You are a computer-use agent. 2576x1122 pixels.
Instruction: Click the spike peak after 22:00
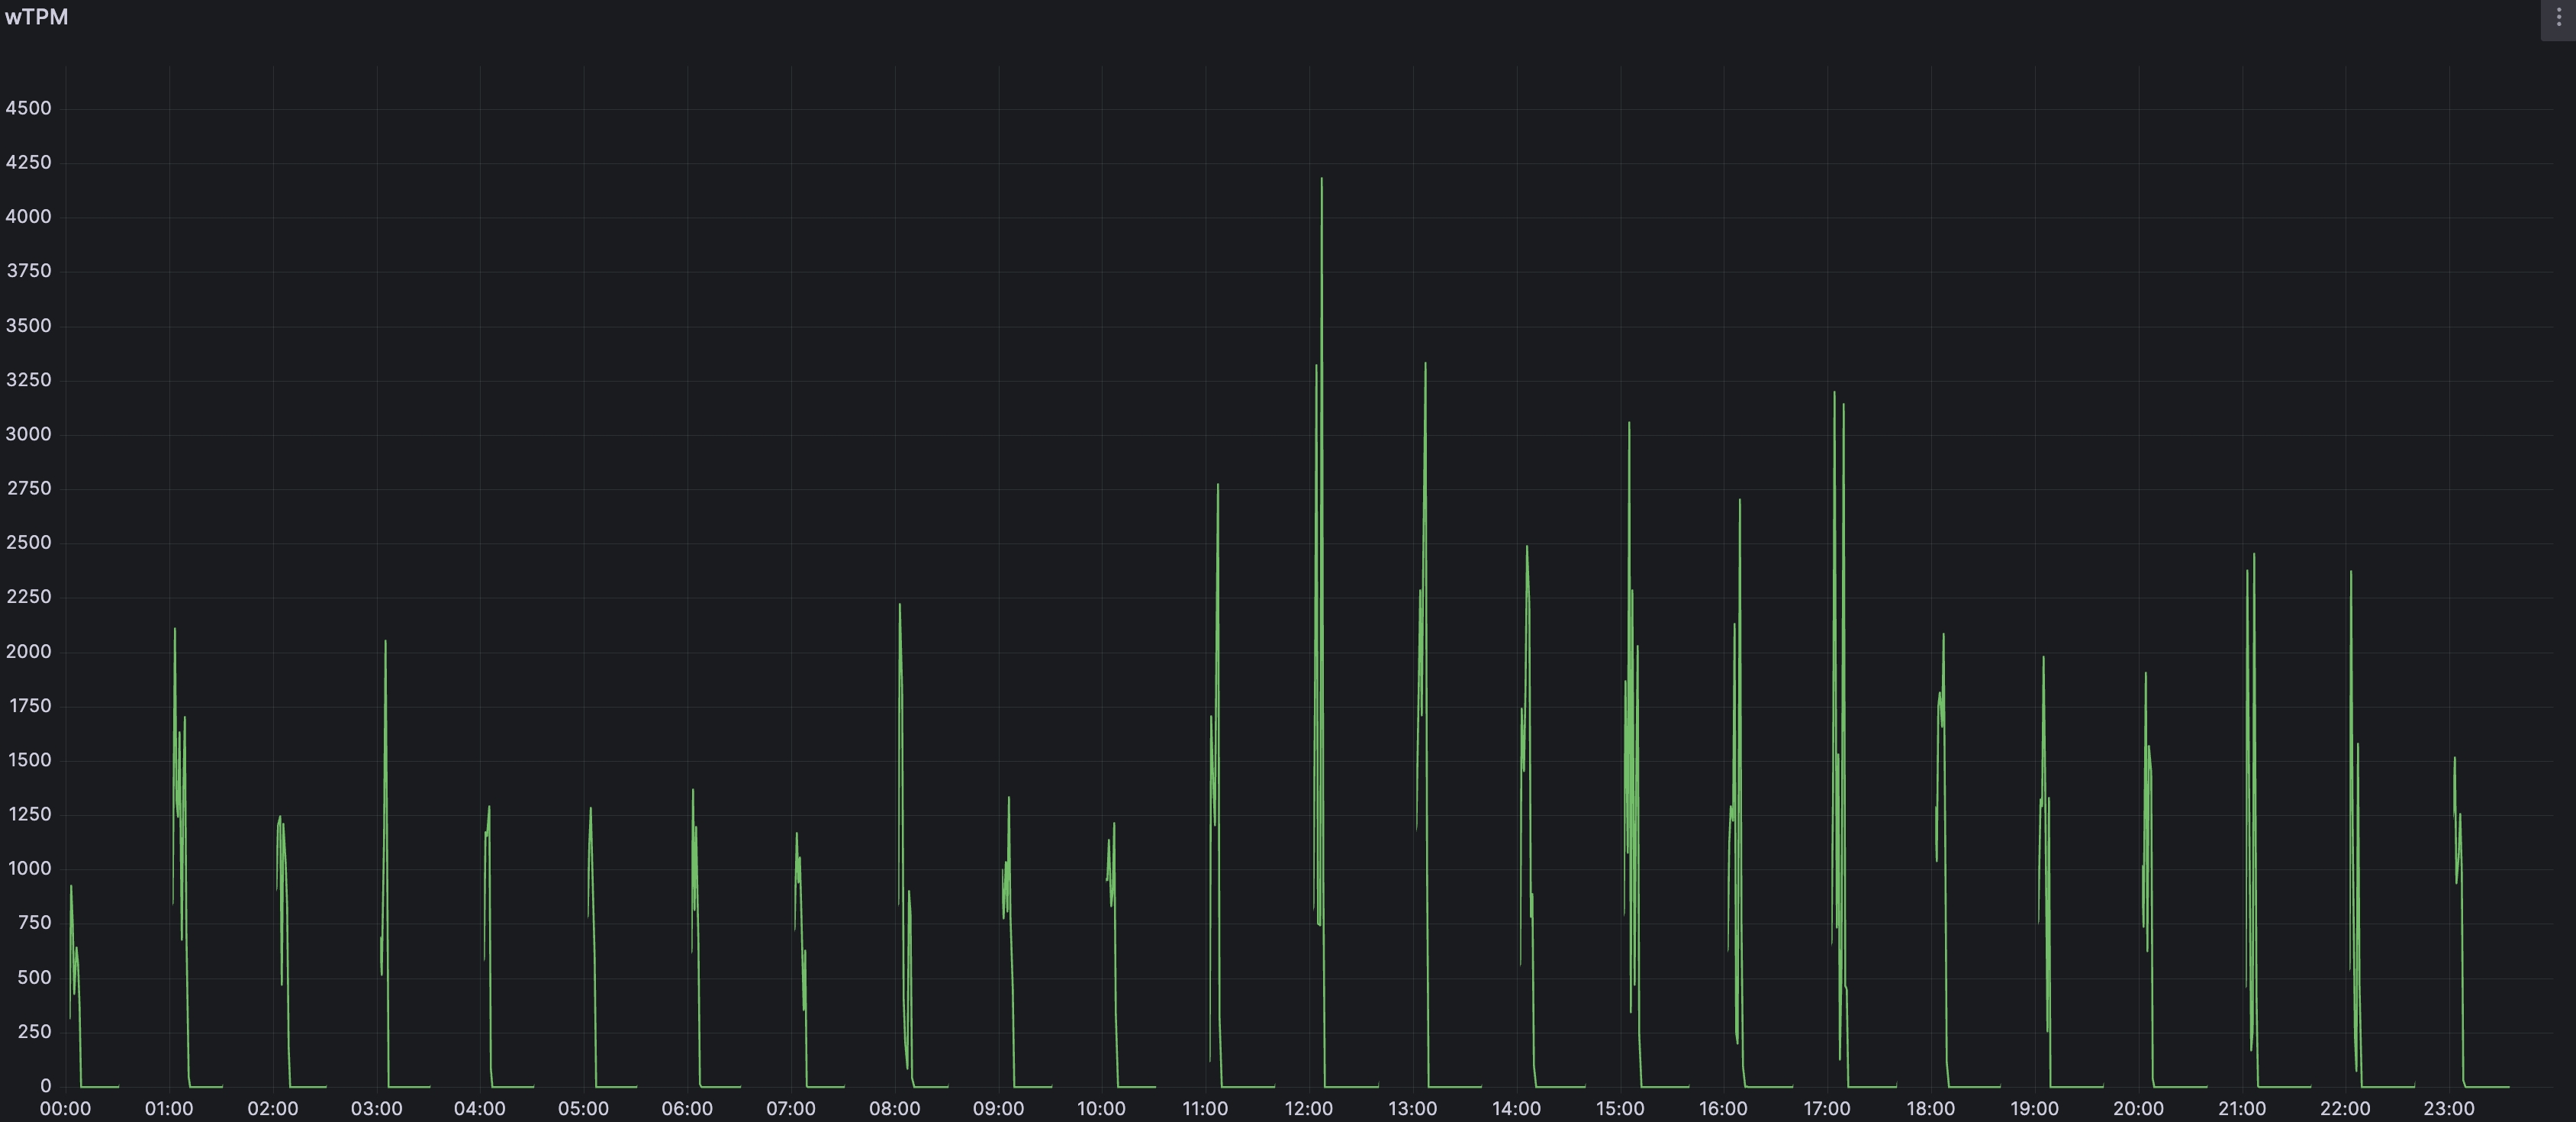click(2350, 574)
